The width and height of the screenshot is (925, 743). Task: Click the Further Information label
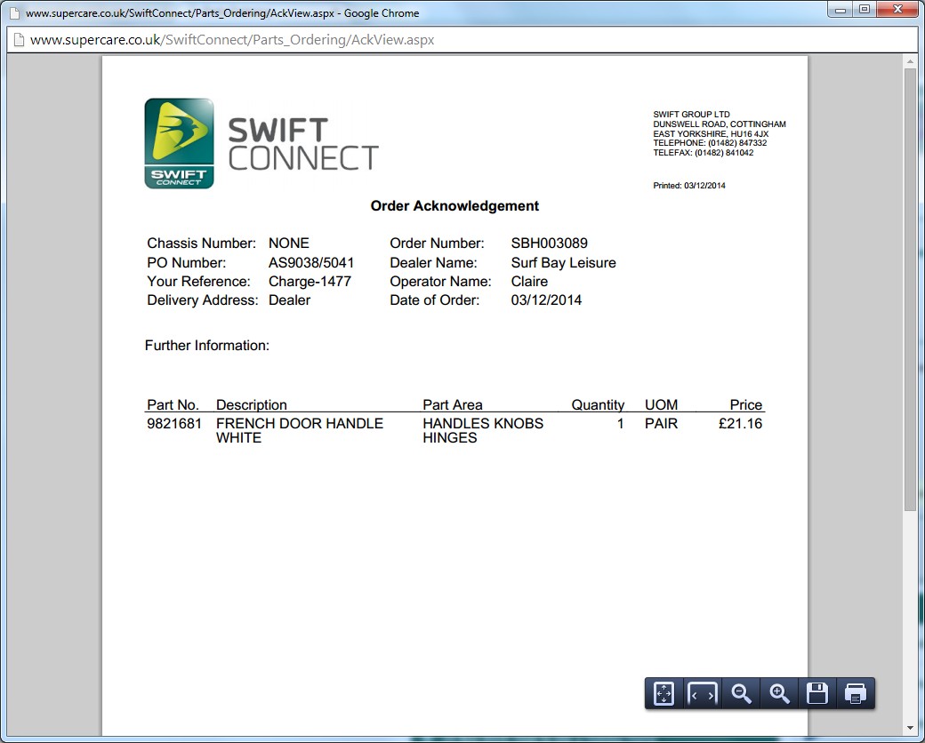click(x=207, y=346)
